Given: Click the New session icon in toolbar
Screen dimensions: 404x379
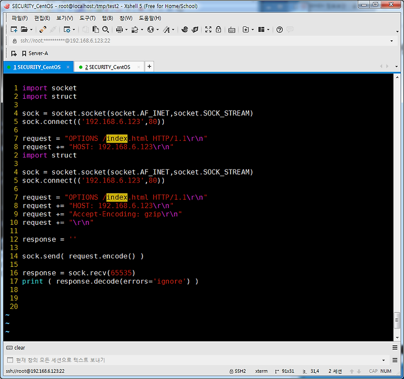Looking at the screenshot, I should (13, 30).
